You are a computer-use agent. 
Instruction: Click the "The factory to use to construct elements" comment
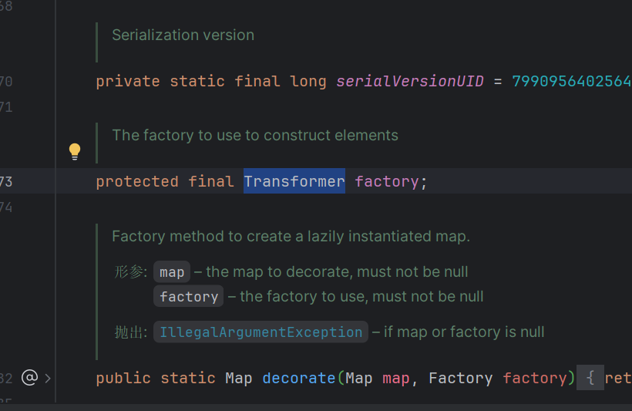[255, 136]
